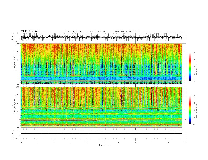
Task: Click the "ch.1(V)" waveform axis label
Action: (13, 37)
